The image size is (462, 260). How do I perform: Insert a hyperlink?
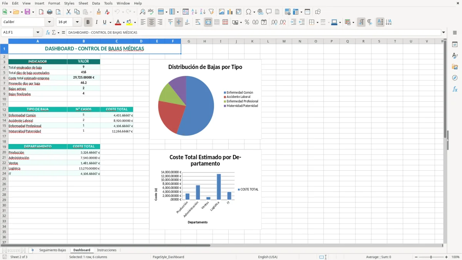click(261, 12)
